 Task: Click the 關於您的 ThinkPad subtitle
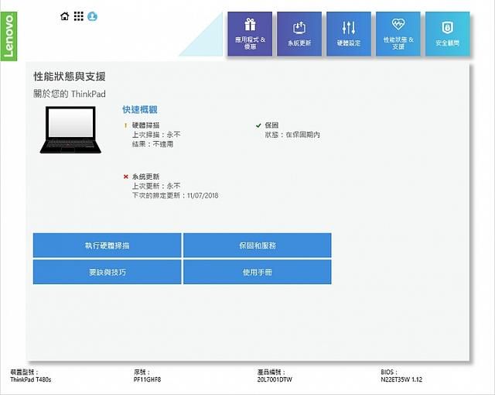(x=70, y=94)
